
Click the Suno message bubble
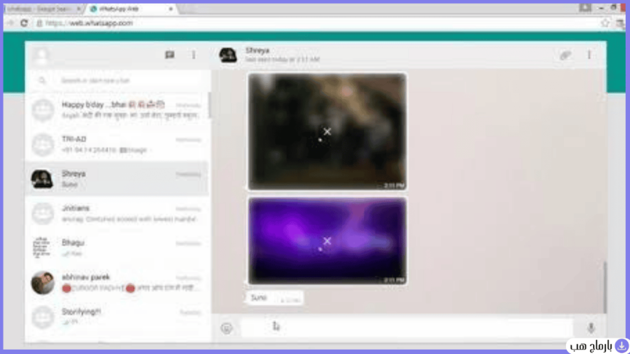274,298
